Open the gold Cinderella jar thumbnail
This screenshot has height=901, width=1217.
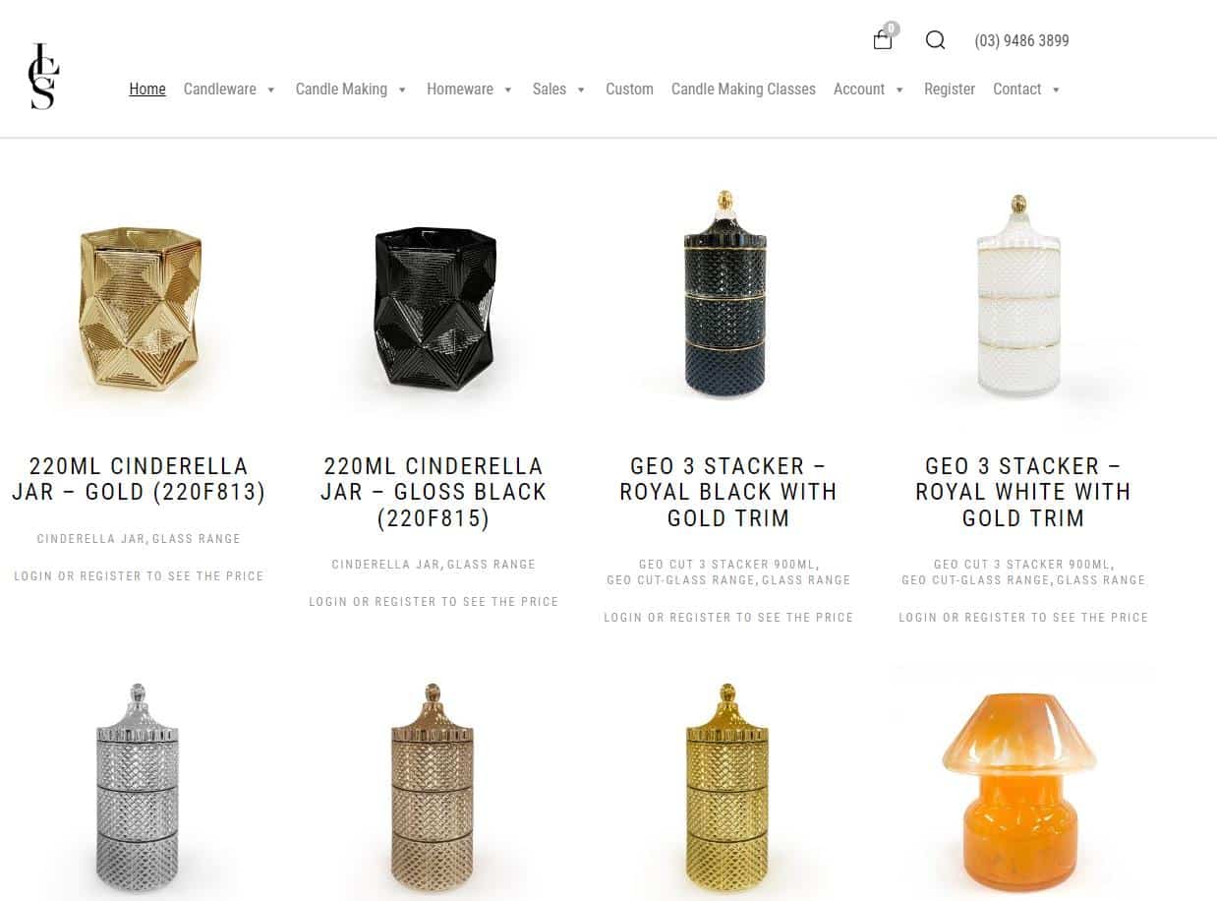pos(140,309)
